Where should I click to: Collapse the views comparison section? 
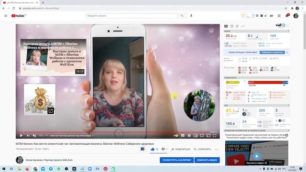(x=288, y=130)
